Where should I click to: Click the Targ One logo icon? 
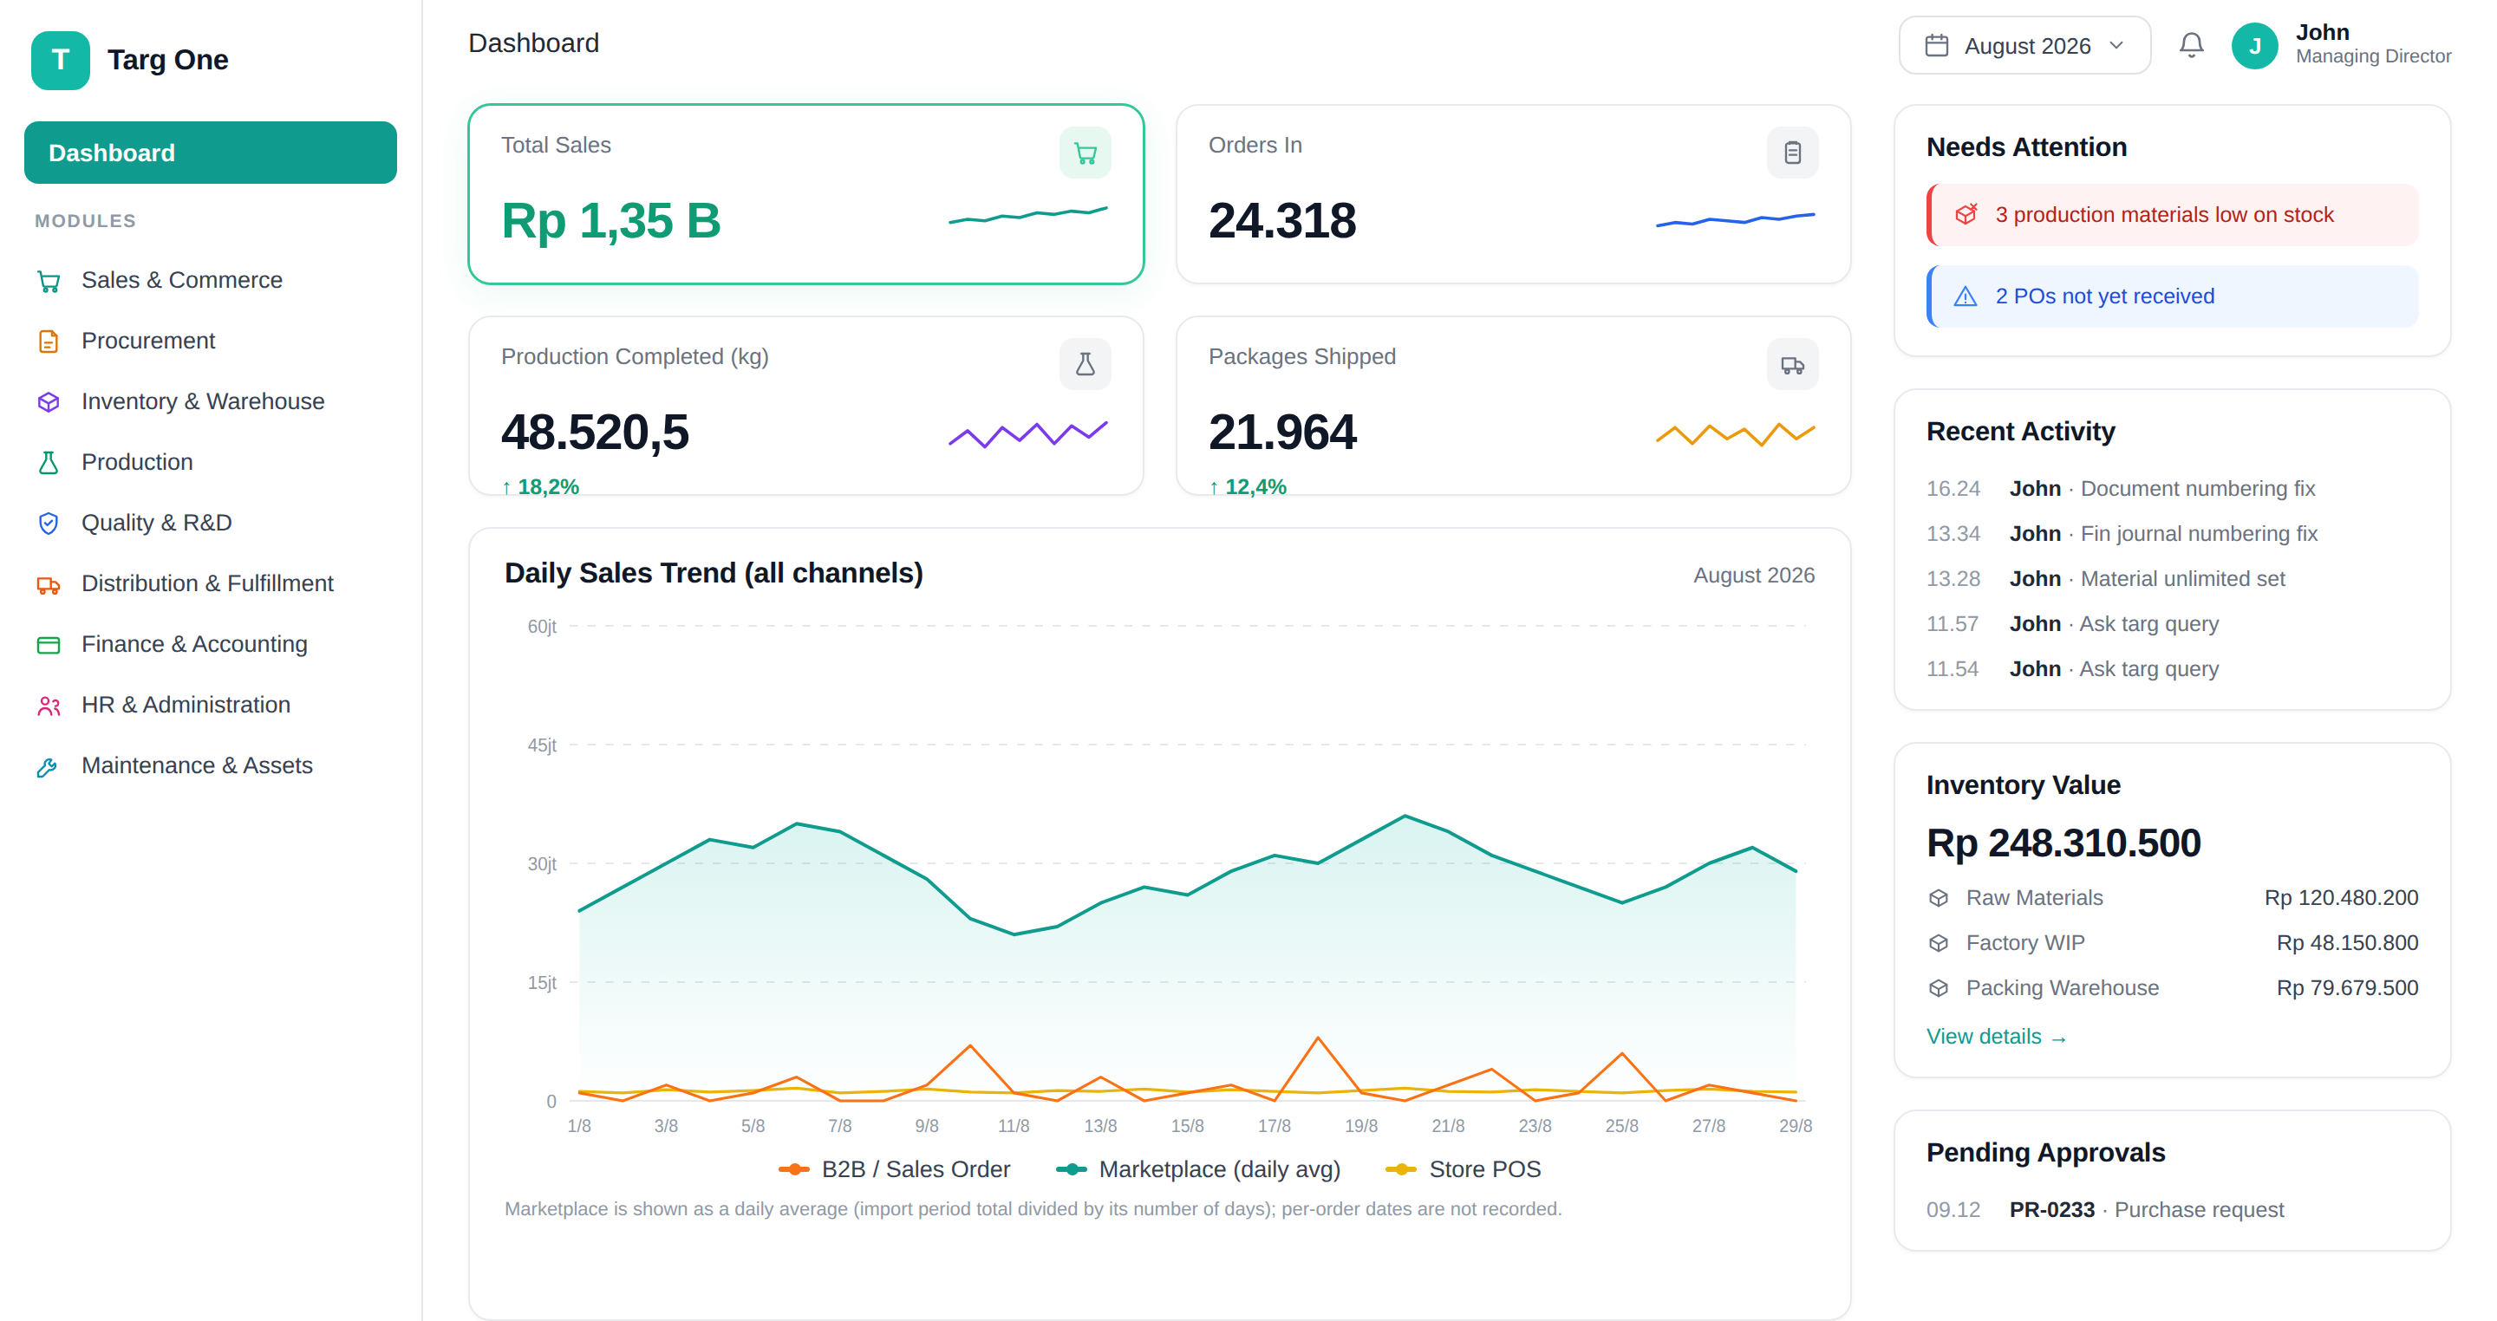click(x=60, y=60)
